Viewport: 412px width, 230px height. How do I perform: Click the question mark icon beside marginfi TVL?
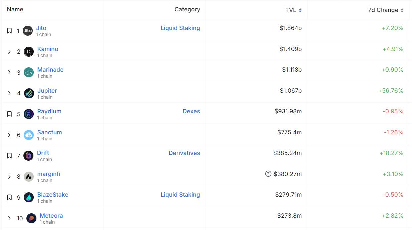268,174
